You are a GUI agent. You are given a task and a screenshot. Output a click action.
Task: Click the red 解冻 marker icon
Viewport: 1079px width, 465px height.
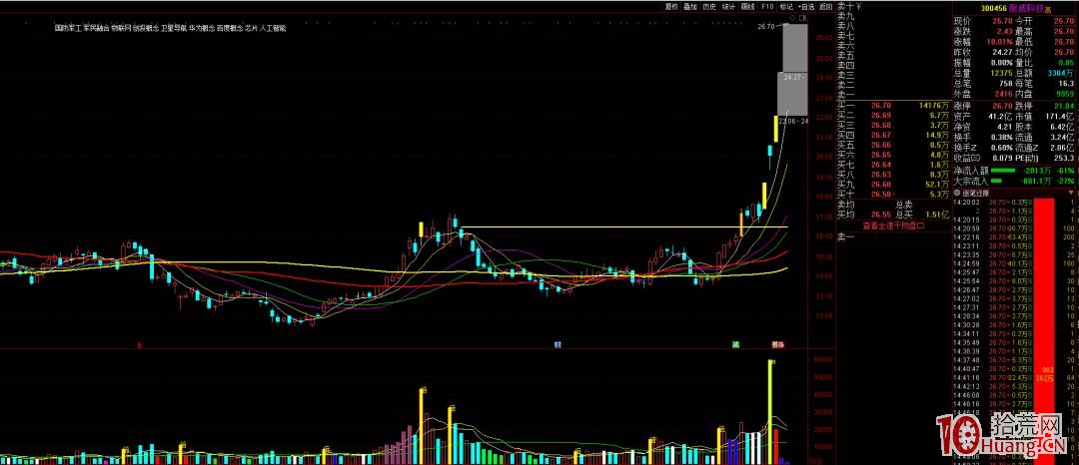777,344
